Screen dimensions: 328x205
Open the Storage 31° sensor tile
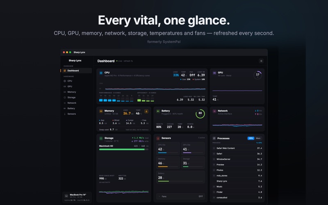pos(193,162)
